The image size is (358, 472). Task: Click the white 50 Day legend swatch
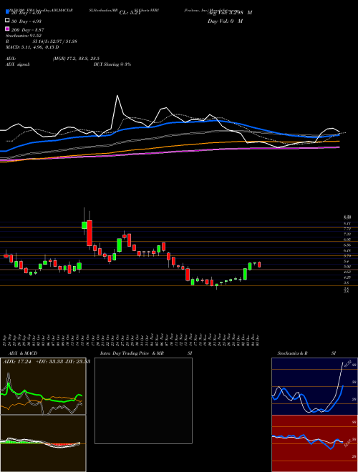7,20
